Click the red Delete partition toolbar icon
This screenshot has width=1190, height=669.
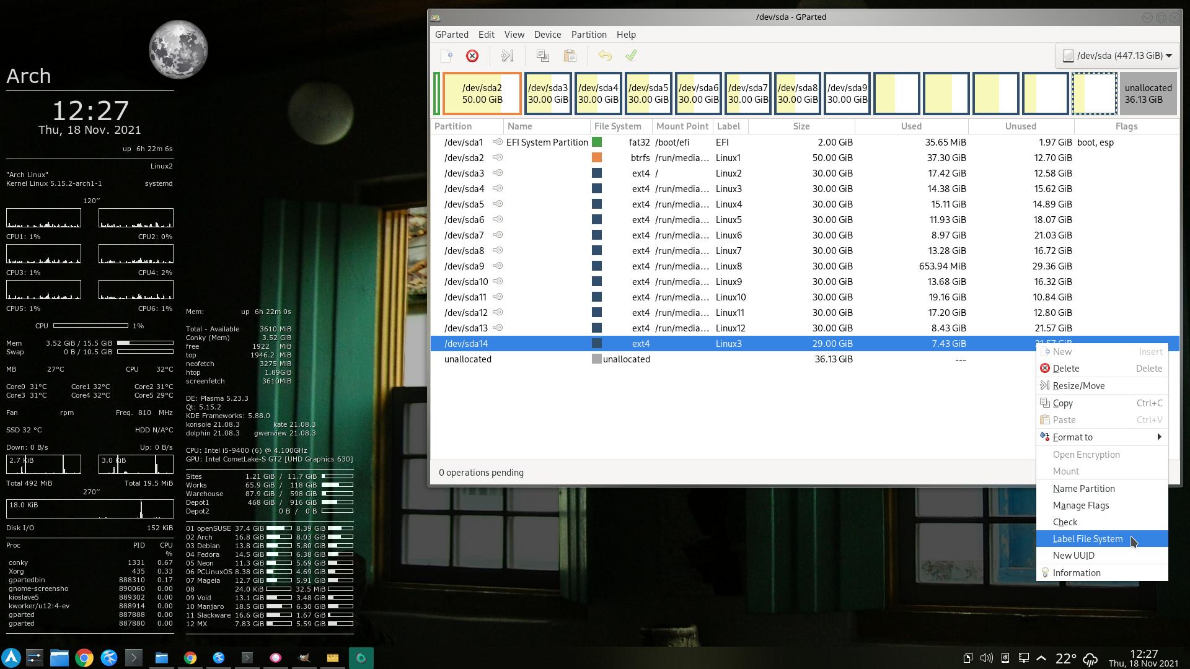[472, 56]
